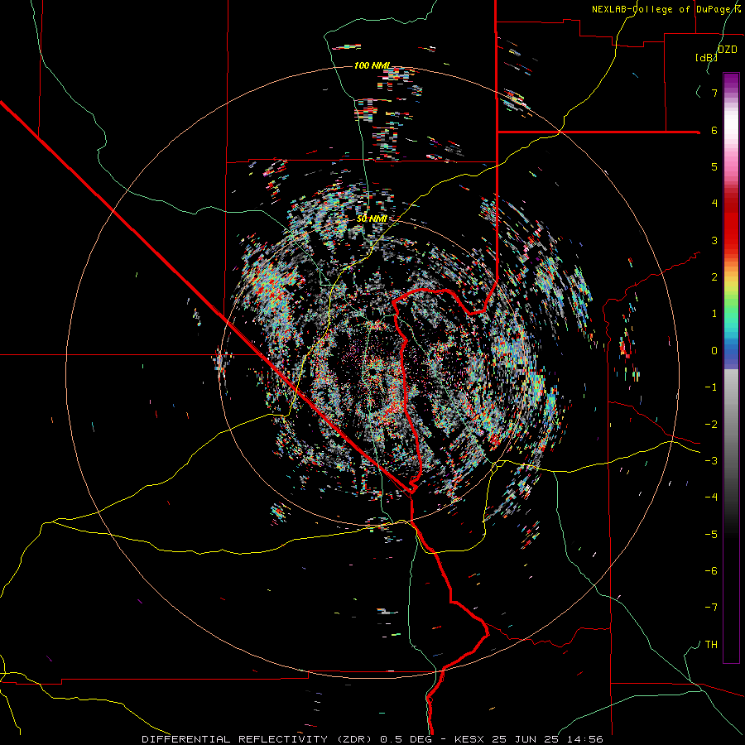
Task: Click the "1" value on the color scale
Action: point(714,314)
